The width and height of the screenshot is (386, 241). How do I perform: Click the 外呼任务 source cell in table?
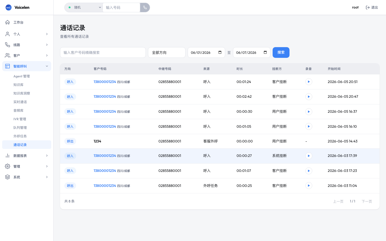click(x=210, y=186)
